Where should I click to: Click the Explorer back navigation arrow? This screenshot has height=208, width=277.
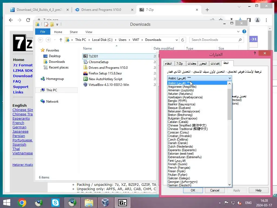coord(41,40)
